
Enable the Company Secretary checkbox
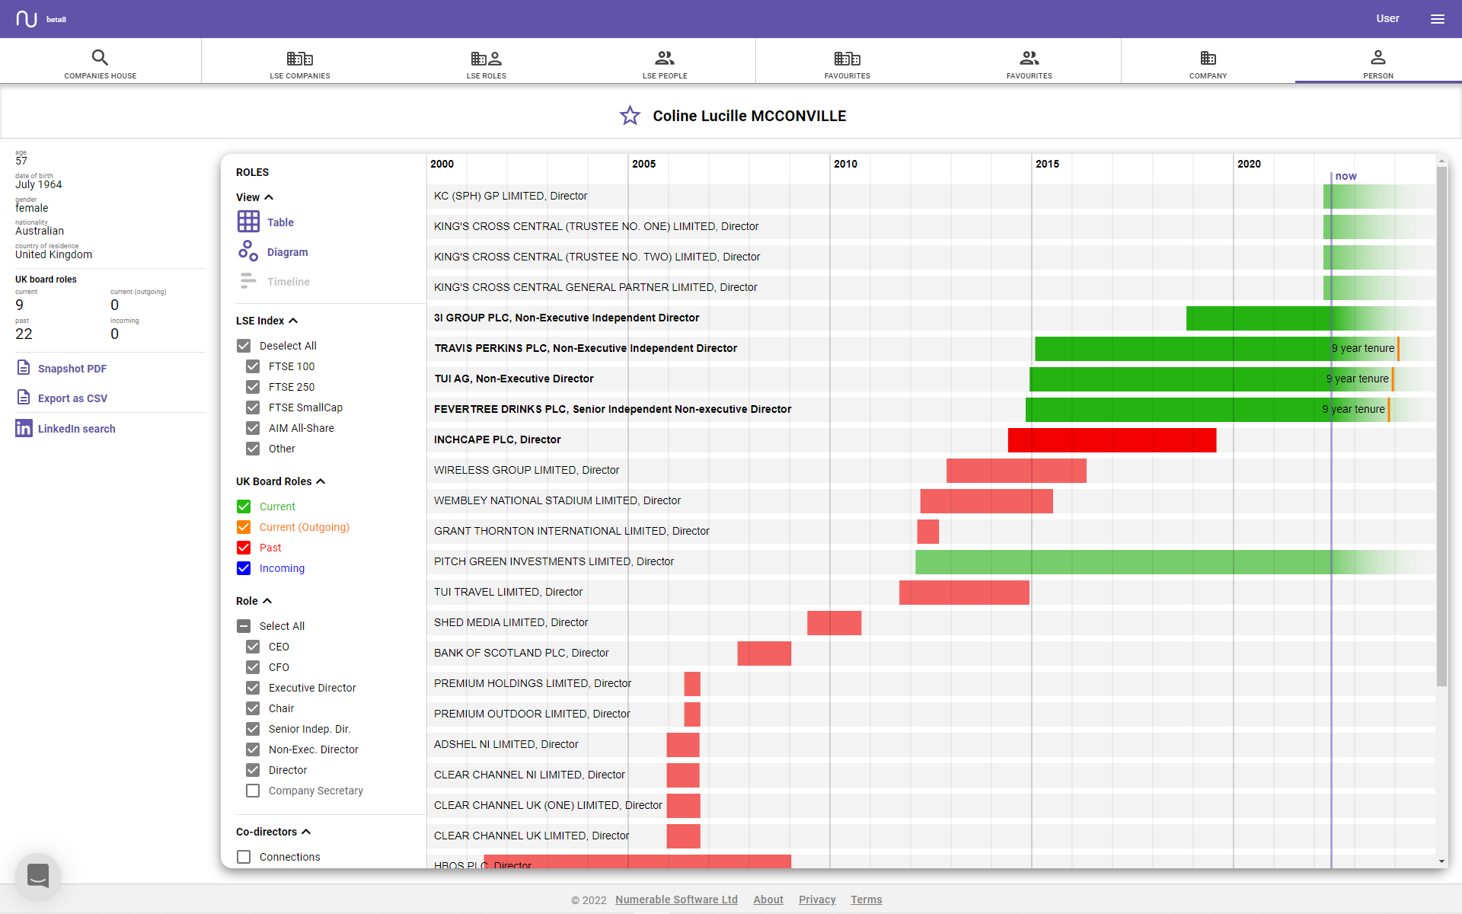(253, 791)
